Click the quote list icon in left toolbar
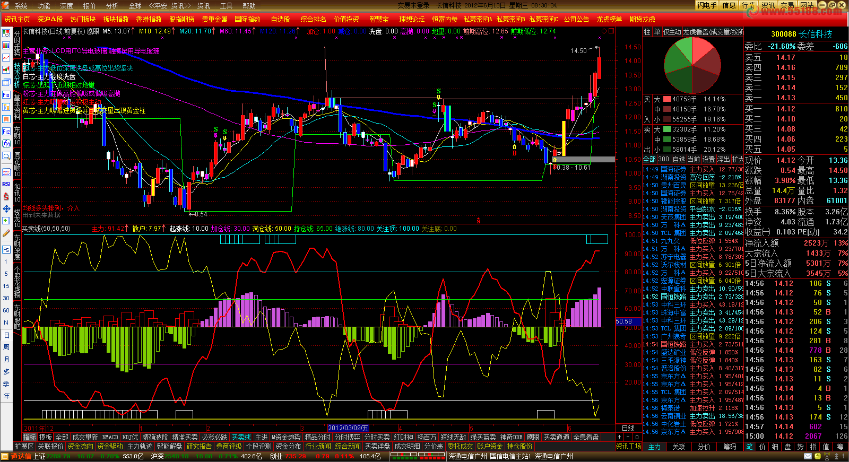849x462 pixels. click(6, 33)
